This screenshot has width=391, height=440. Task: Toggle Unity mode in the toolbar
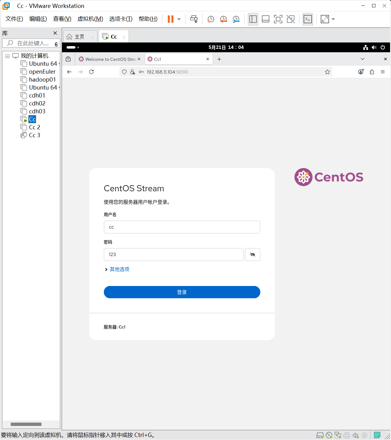291,19
